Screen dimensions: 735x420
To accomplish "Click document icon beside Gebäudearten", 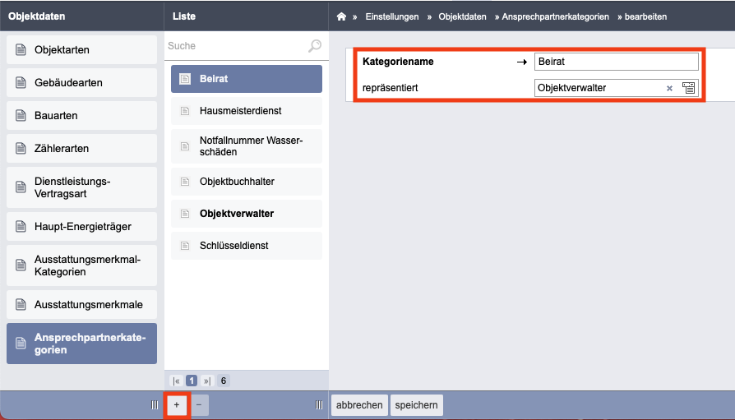I will pos(21,82).
